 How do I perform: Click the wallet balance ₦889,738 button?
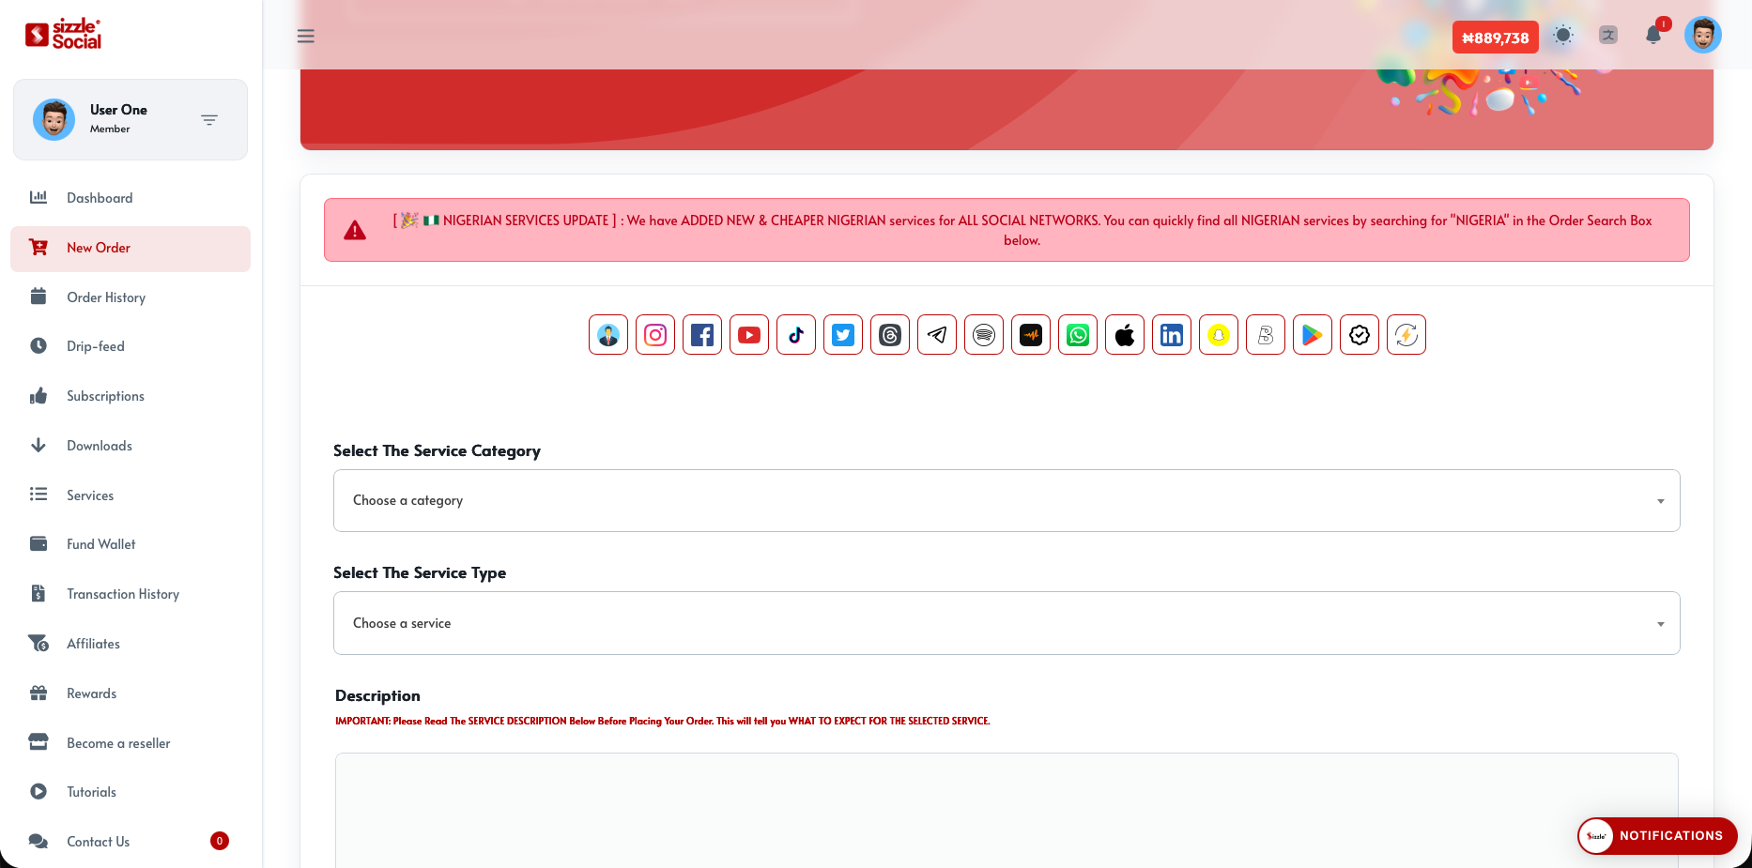1495,38
